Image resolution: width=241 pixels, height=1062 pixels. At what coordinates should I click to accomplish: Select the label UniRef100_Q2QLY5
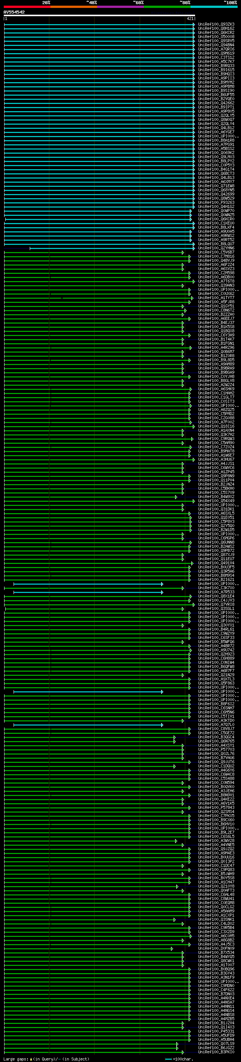point(216,115)
